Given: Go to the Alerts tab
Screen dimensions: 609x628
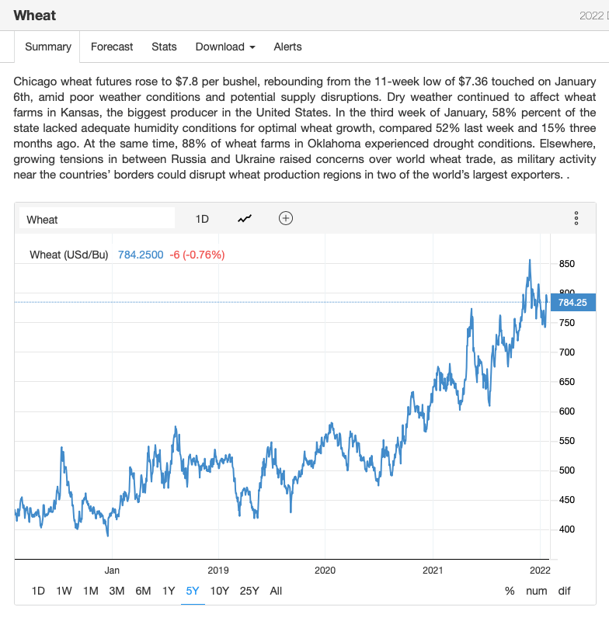Looking at the screenshot, I should [x=287, y=47].
